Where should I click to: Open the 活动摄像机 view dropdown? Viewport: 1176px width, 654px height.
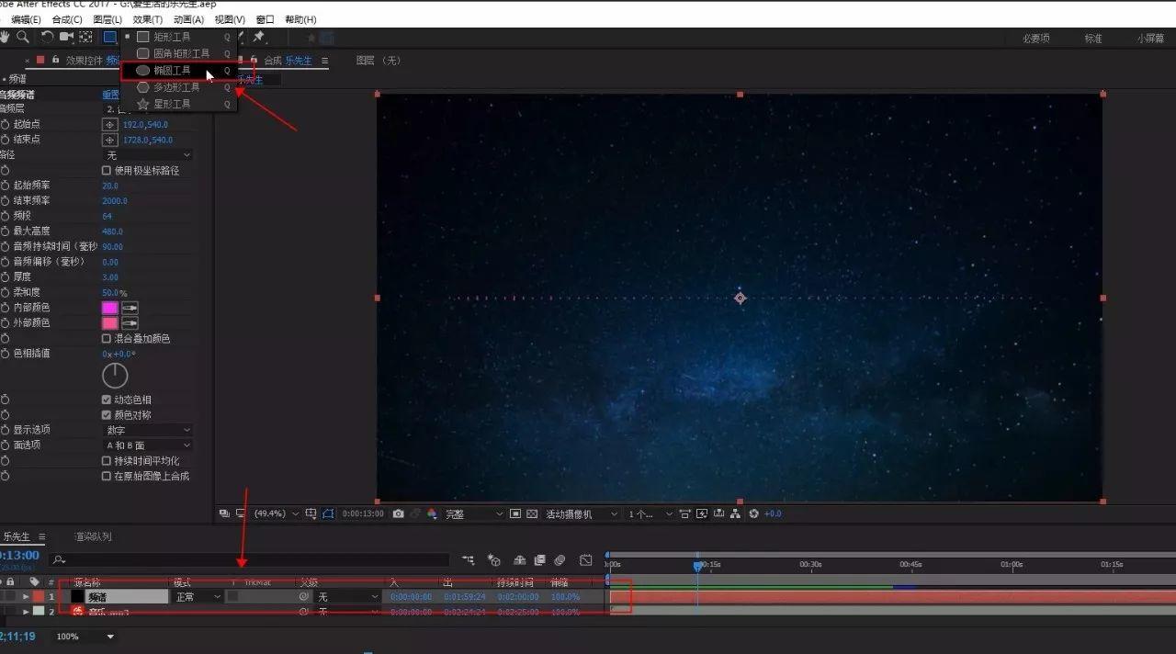point(582,513)
